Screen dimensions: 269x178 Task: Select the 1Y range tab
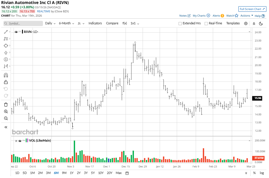(72, 173)
